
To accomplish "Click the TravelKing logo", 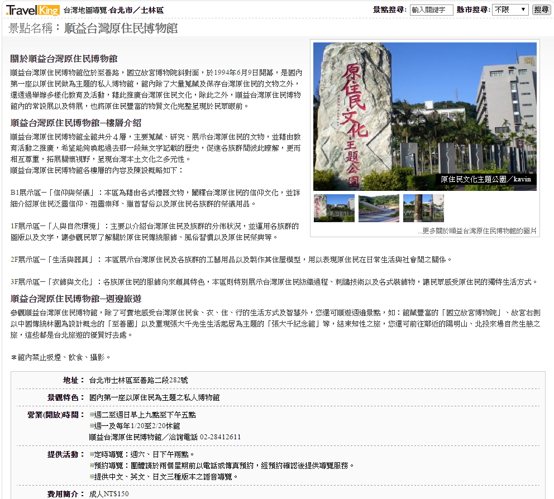I will [x=33, y=10].
